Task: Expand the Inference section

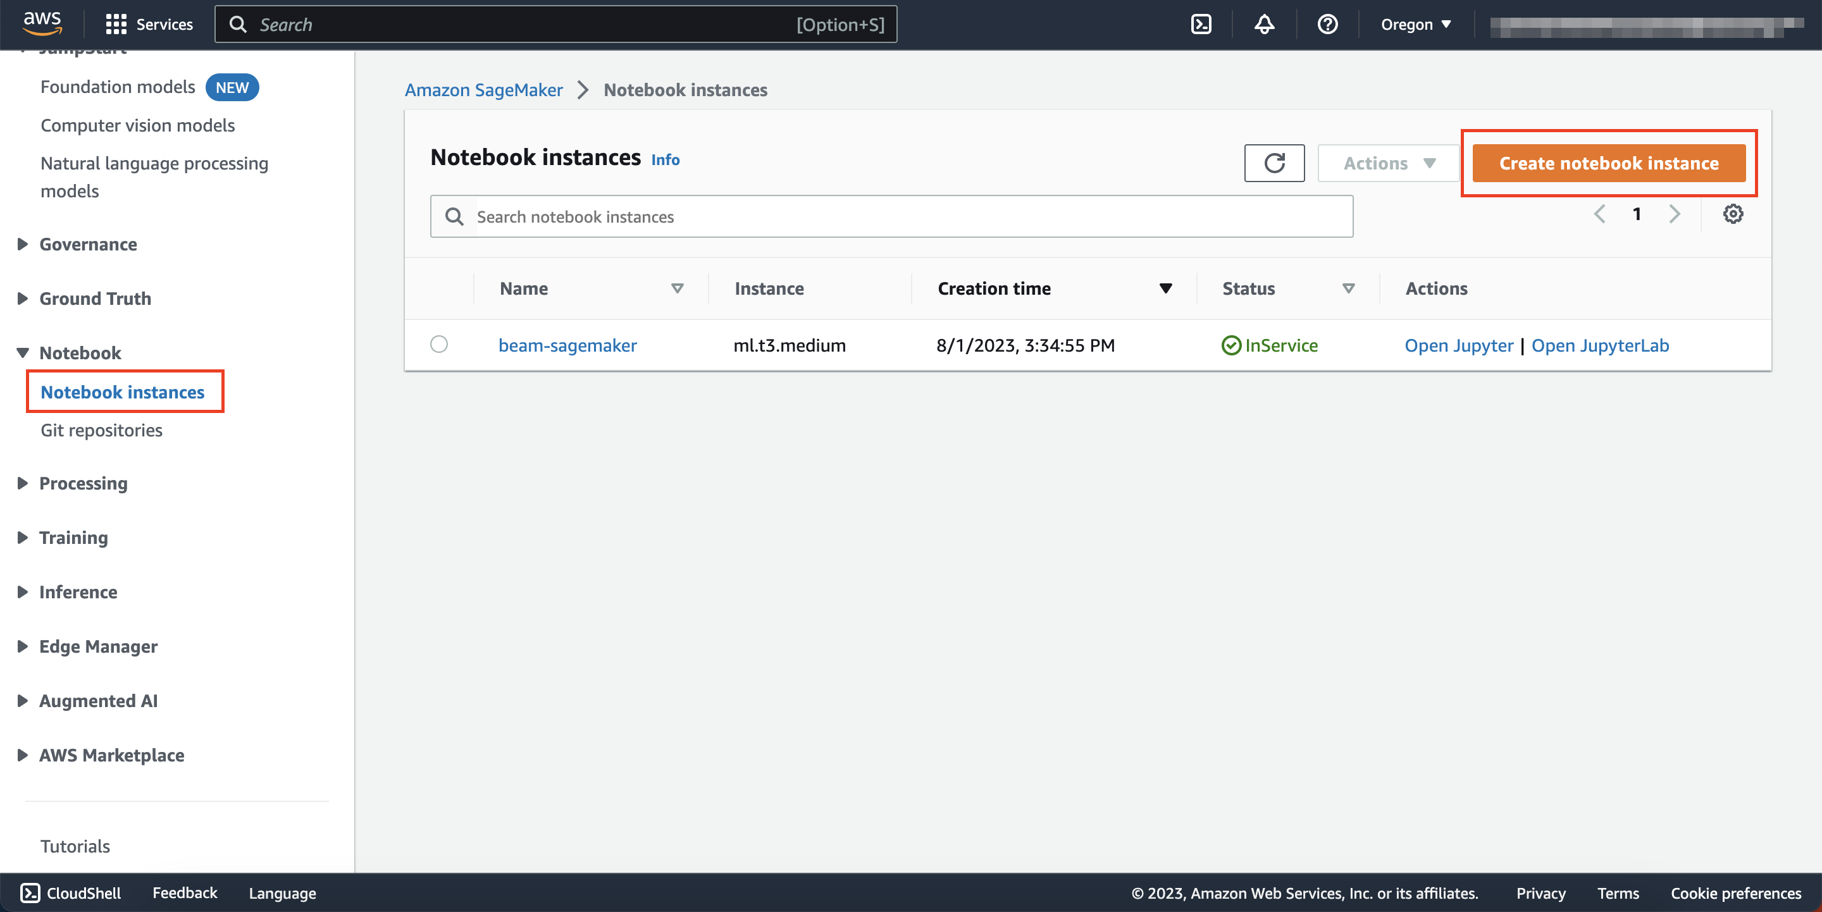Action: coord(78,592)
